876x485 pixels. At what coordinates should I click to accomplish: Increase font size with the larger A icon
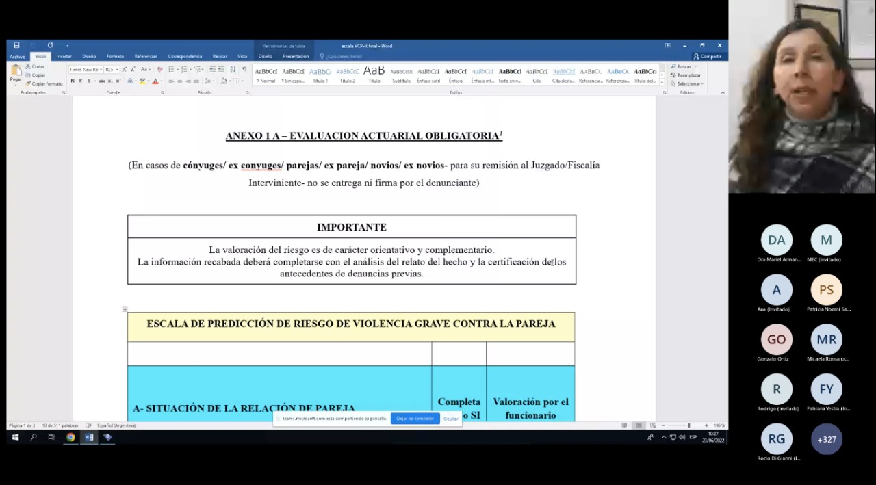pos(124,69)
